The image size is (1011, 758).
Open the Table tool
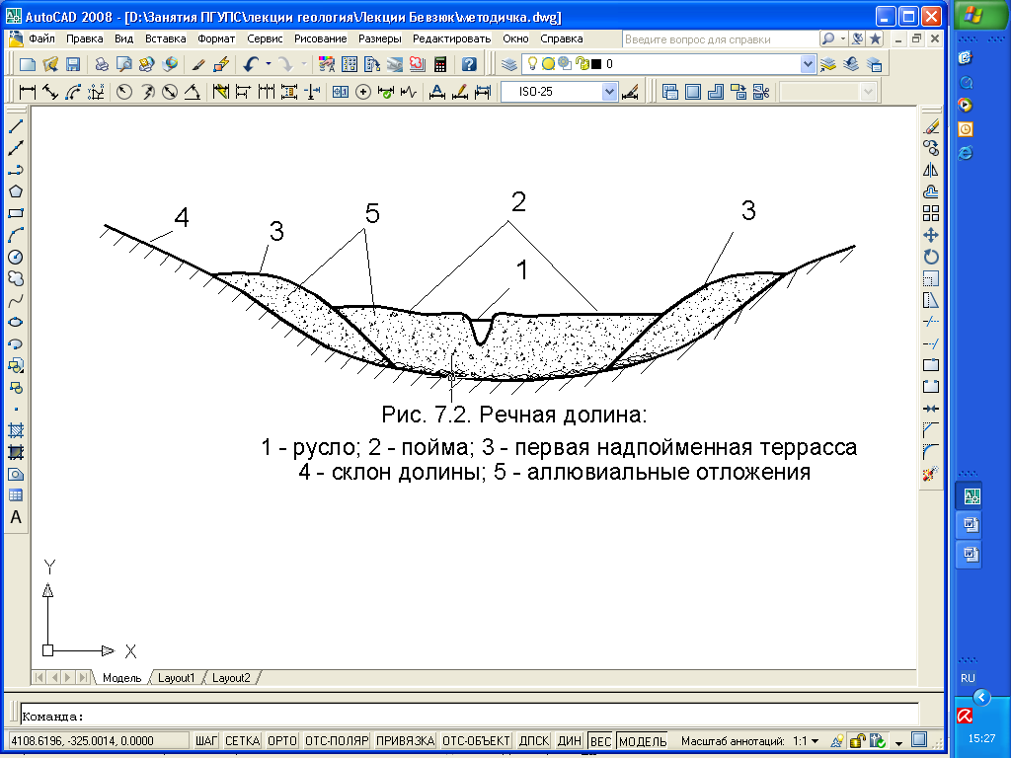[16, 495]
